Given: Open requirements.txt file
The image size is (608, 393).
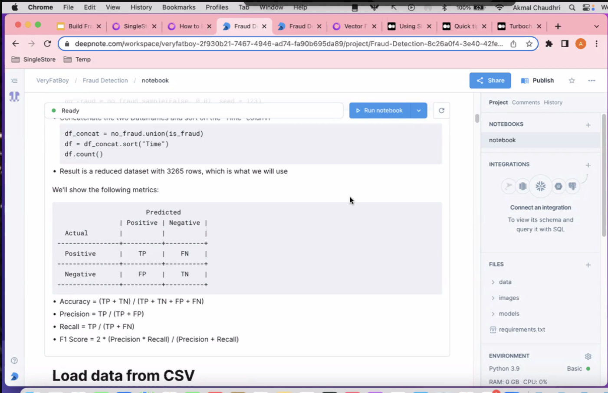Looking at the screenshot, I should point(521,330).
